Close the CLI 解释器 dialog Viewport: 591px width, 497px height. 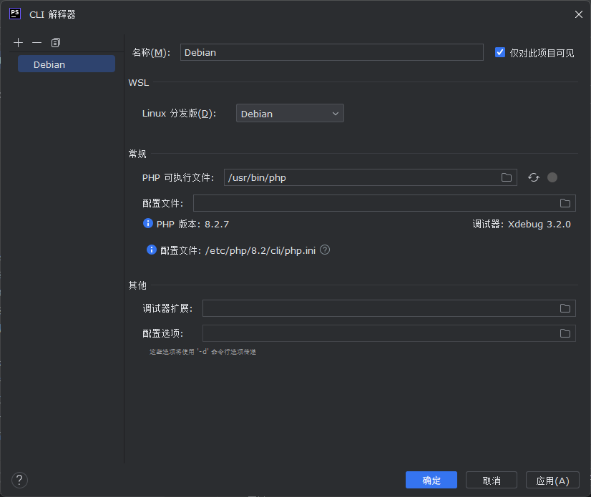(x=579, y=14)
